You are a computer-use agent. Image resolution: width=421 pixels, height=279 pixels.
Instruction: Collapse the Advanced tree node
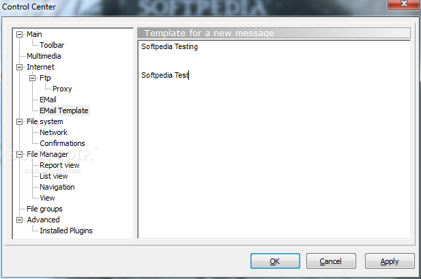tap(19, 220)
